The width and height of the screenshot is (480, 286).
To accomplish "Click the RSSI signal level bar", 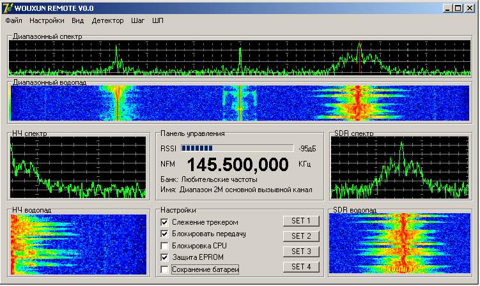I will (x=237, y=148).
